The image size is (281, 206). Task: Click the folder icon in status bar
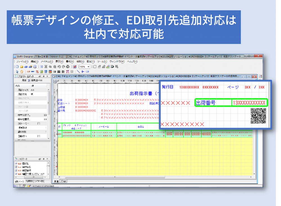[x=29, y=186]
